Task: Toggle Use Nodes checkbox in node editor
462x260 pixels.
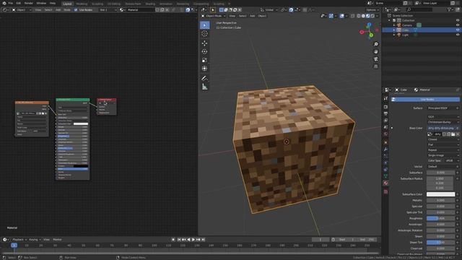Action: (x=76, y=9)
